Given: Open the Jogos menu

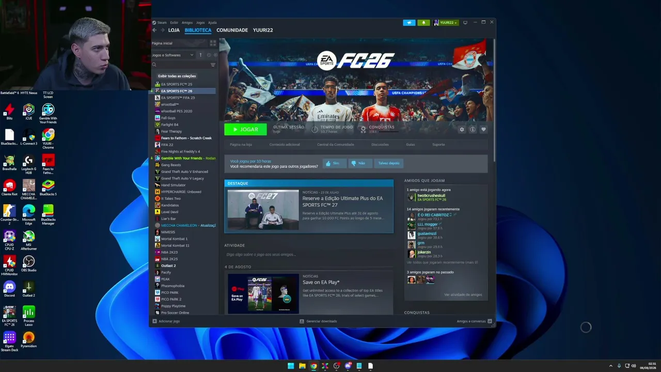Looking at the screenshot, I should (x=200, y=23).
